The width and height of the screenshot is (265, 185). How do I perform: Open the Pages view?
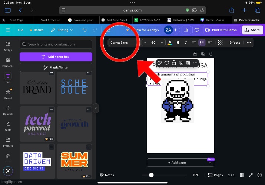pyautogui.click(x=215, y=175)
